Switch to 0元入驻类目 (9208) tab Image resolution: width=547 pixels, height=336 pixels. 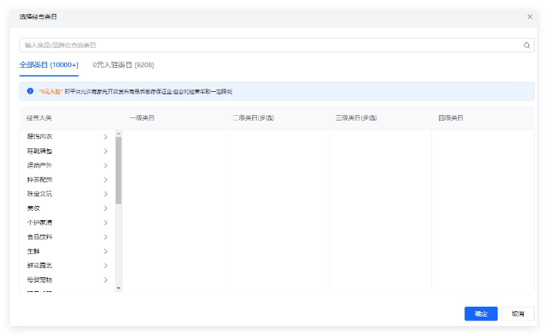point(123,65)
